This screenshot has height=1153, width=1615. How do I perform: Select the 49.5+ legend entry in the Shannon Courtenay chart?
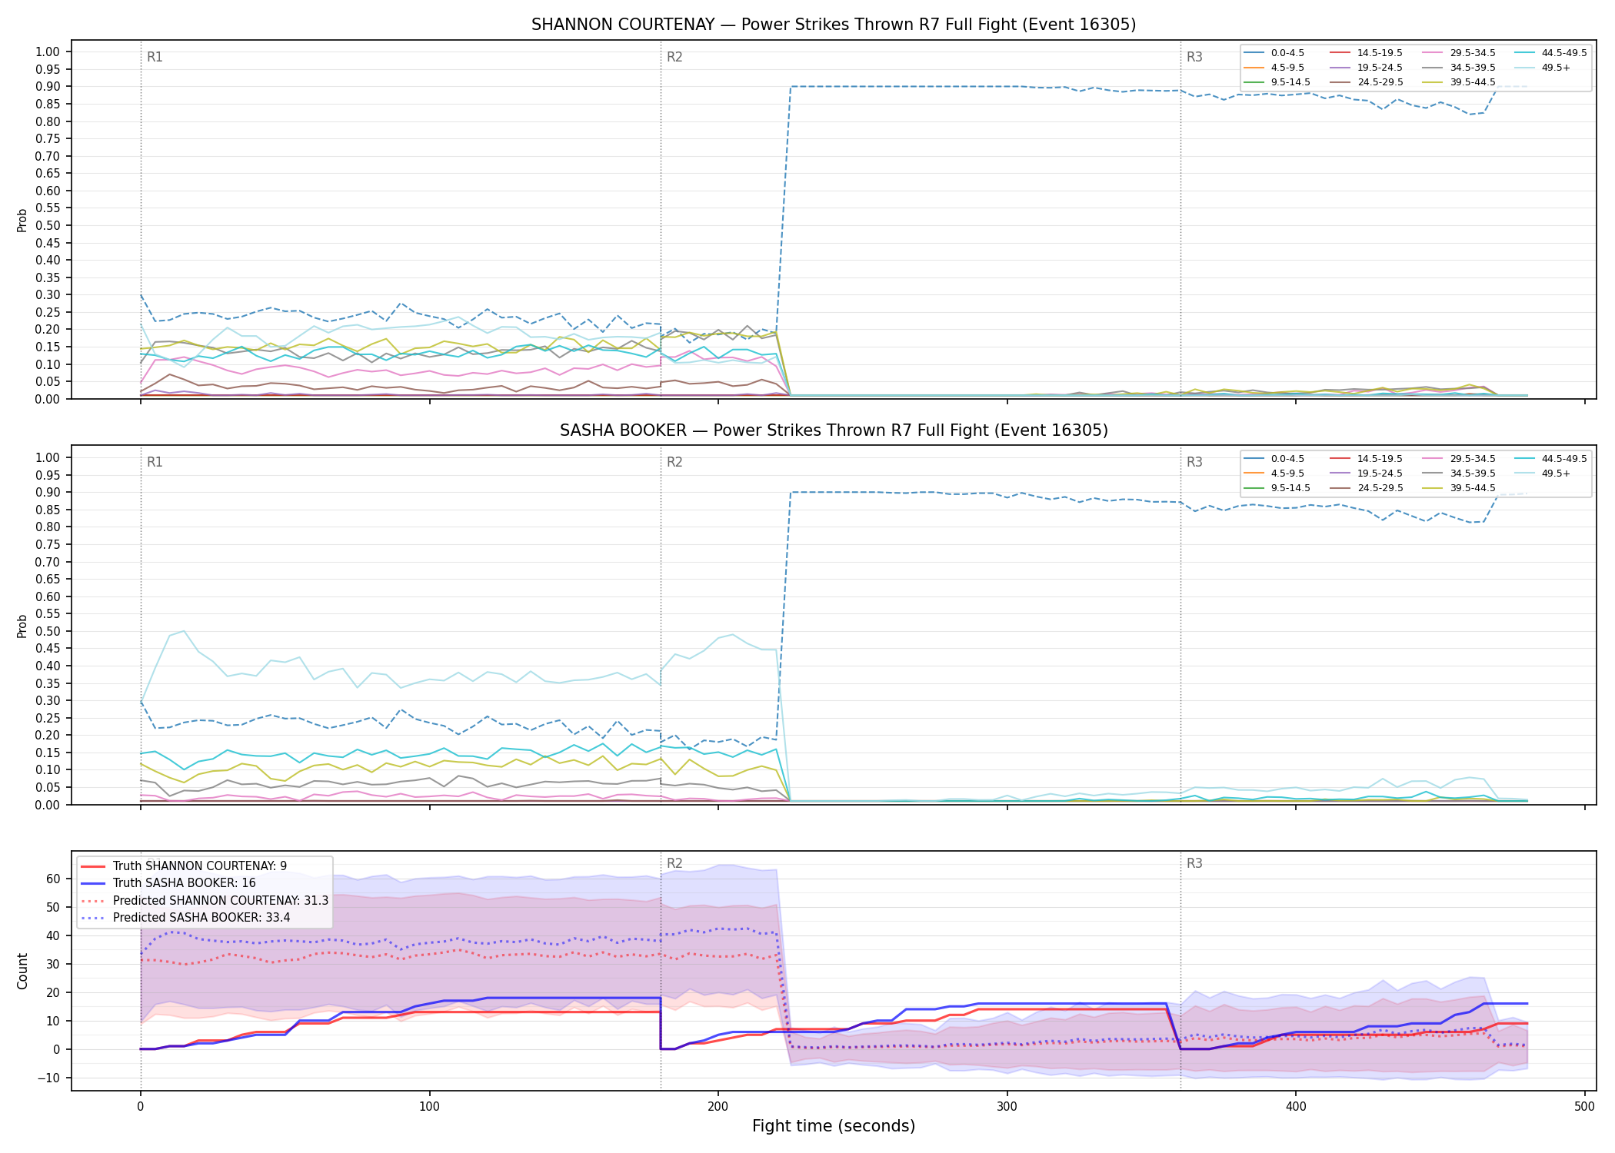1543,68
